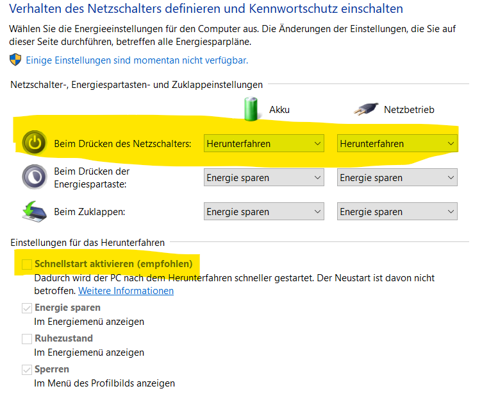Click Netzschalter-, Energiespartasten- und Zuklappeinstellungen heading

(x=137, y=85)
